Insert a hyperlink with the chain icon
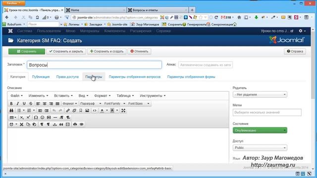This screenshot has height=178, width=317. click(68, 110)
